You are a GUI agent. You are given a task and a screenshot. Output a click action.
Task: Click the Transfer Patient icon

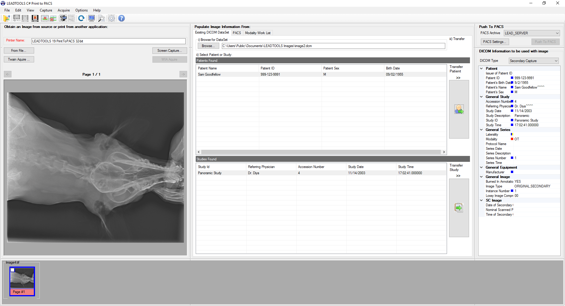[x=459, y=109]
